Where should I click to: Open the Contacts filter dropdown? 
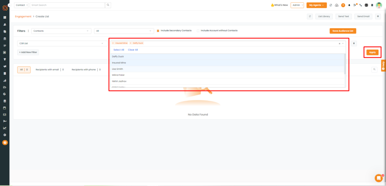click(61, 31)
